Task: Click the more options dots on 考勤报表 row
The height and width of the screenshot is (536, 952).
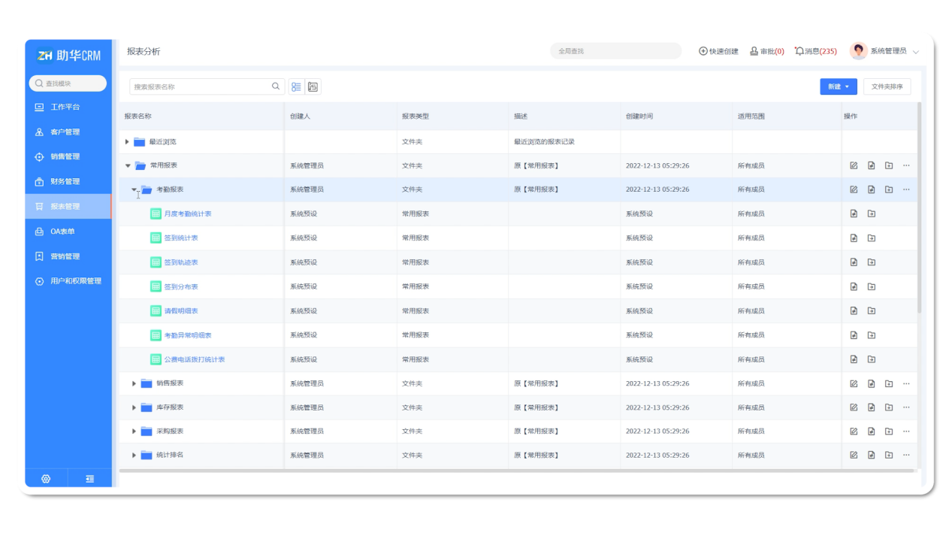Action: click(x=906, y=189)
